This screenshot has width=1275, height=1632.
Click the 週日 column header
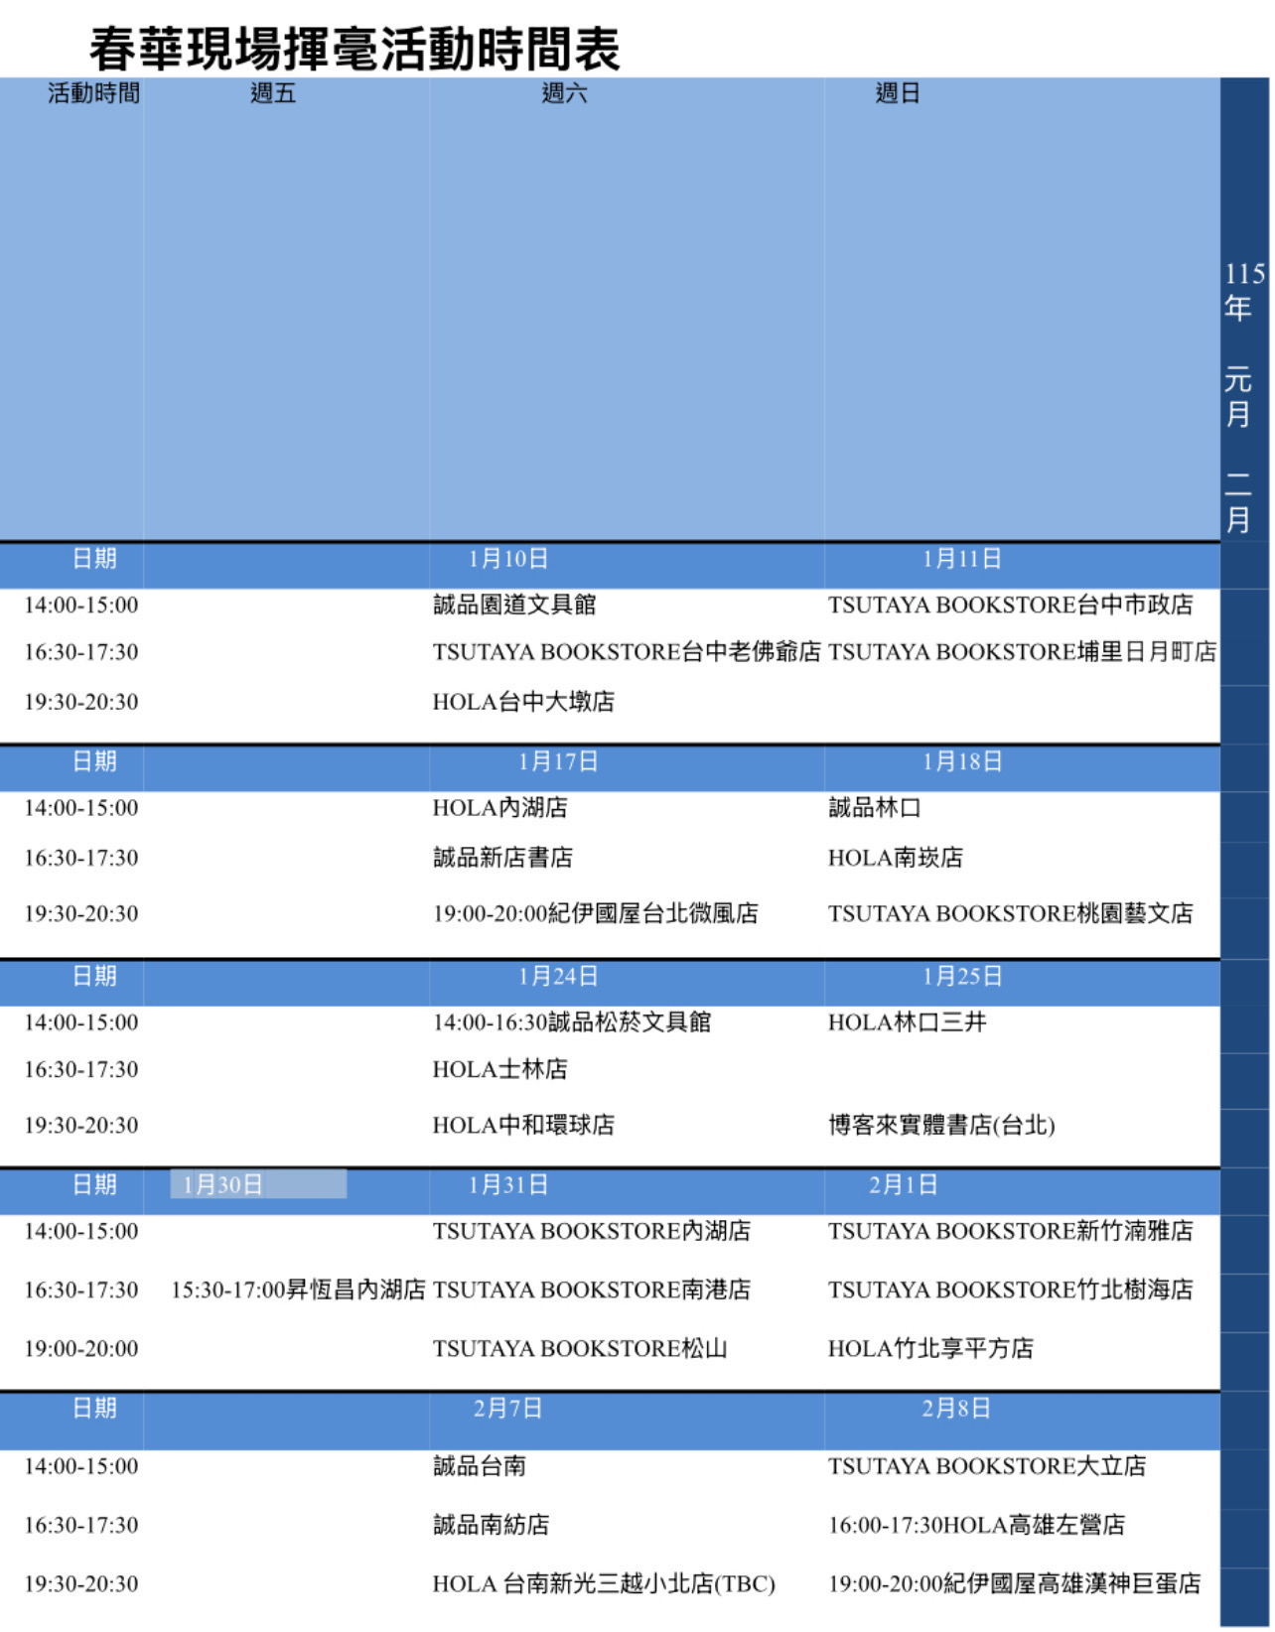(x=898, y=93)
